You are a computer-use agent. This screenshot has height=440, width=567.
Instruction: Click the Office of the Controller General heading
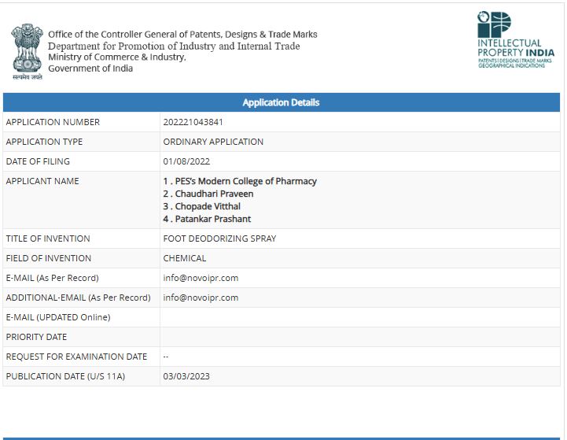pyautogui.click(x=182, y=35)
